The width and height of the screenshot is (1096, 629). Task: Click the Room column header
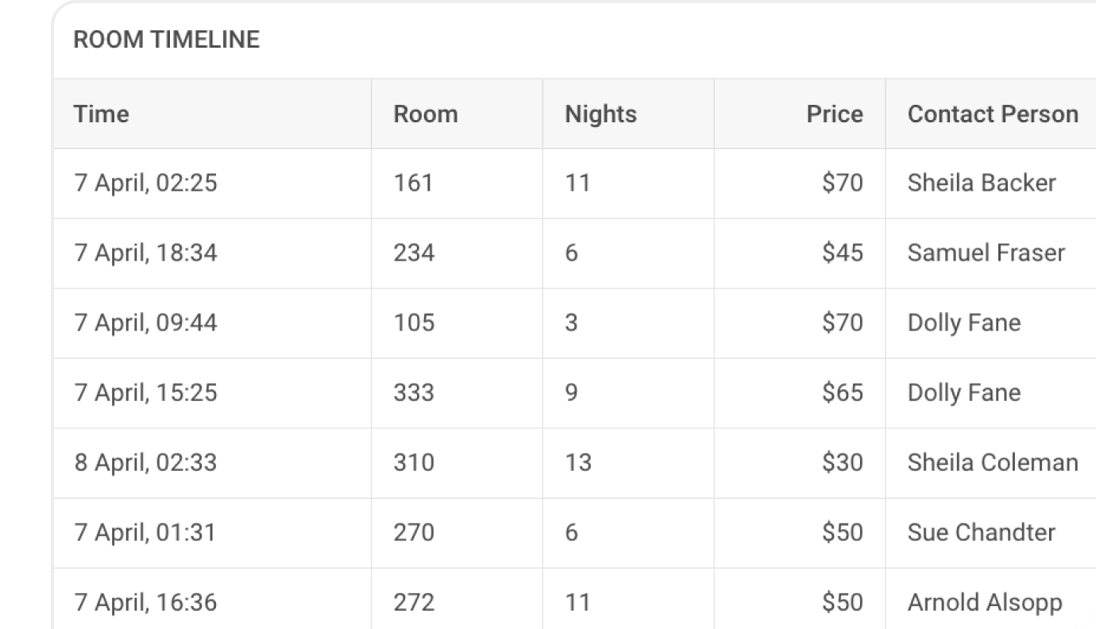click(x=426, y=114)
